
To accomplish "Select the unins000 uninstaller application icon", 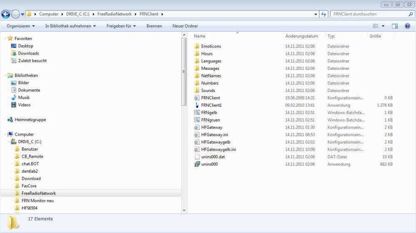I will (197, 164).
